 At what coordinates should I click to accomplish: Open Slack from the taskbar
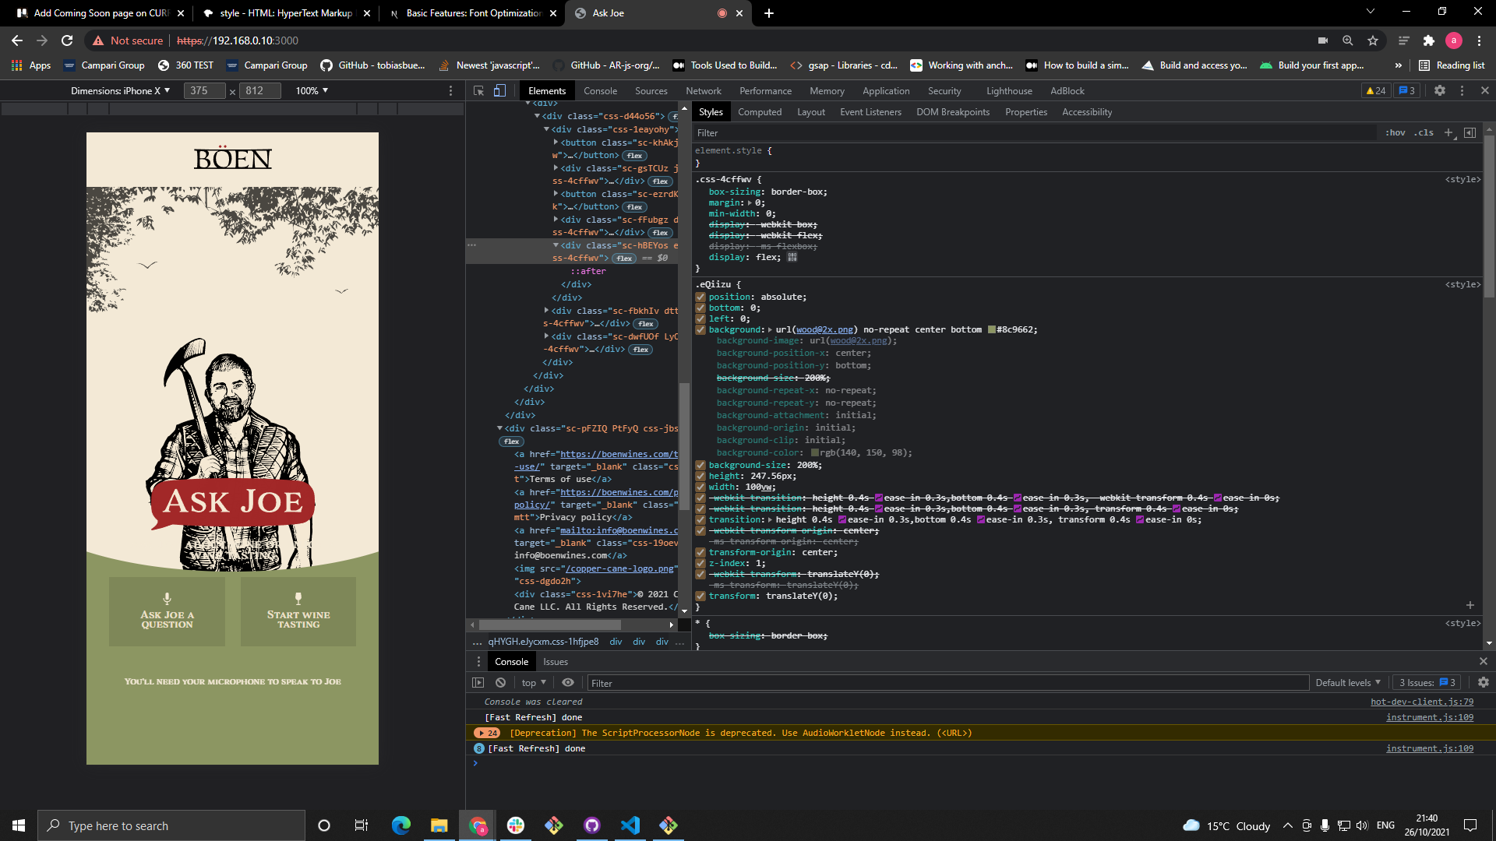point(516,825)
